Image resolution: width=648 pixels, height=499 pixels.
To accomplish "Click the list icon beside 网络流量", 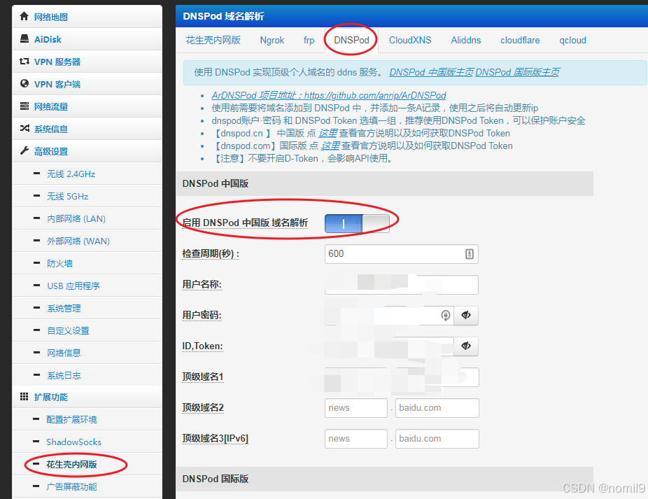I will pyautogui.click(x=24, y=106).
